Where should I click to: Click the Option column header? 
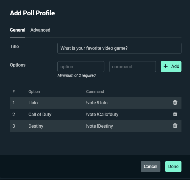34,92
